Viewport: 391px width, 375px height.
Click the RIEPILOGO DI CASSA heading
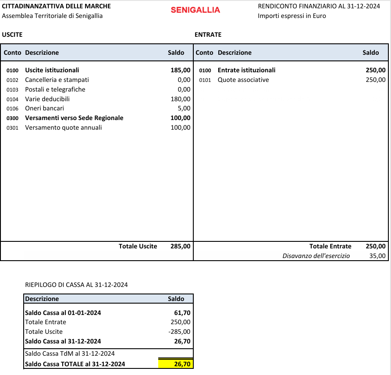76,285
